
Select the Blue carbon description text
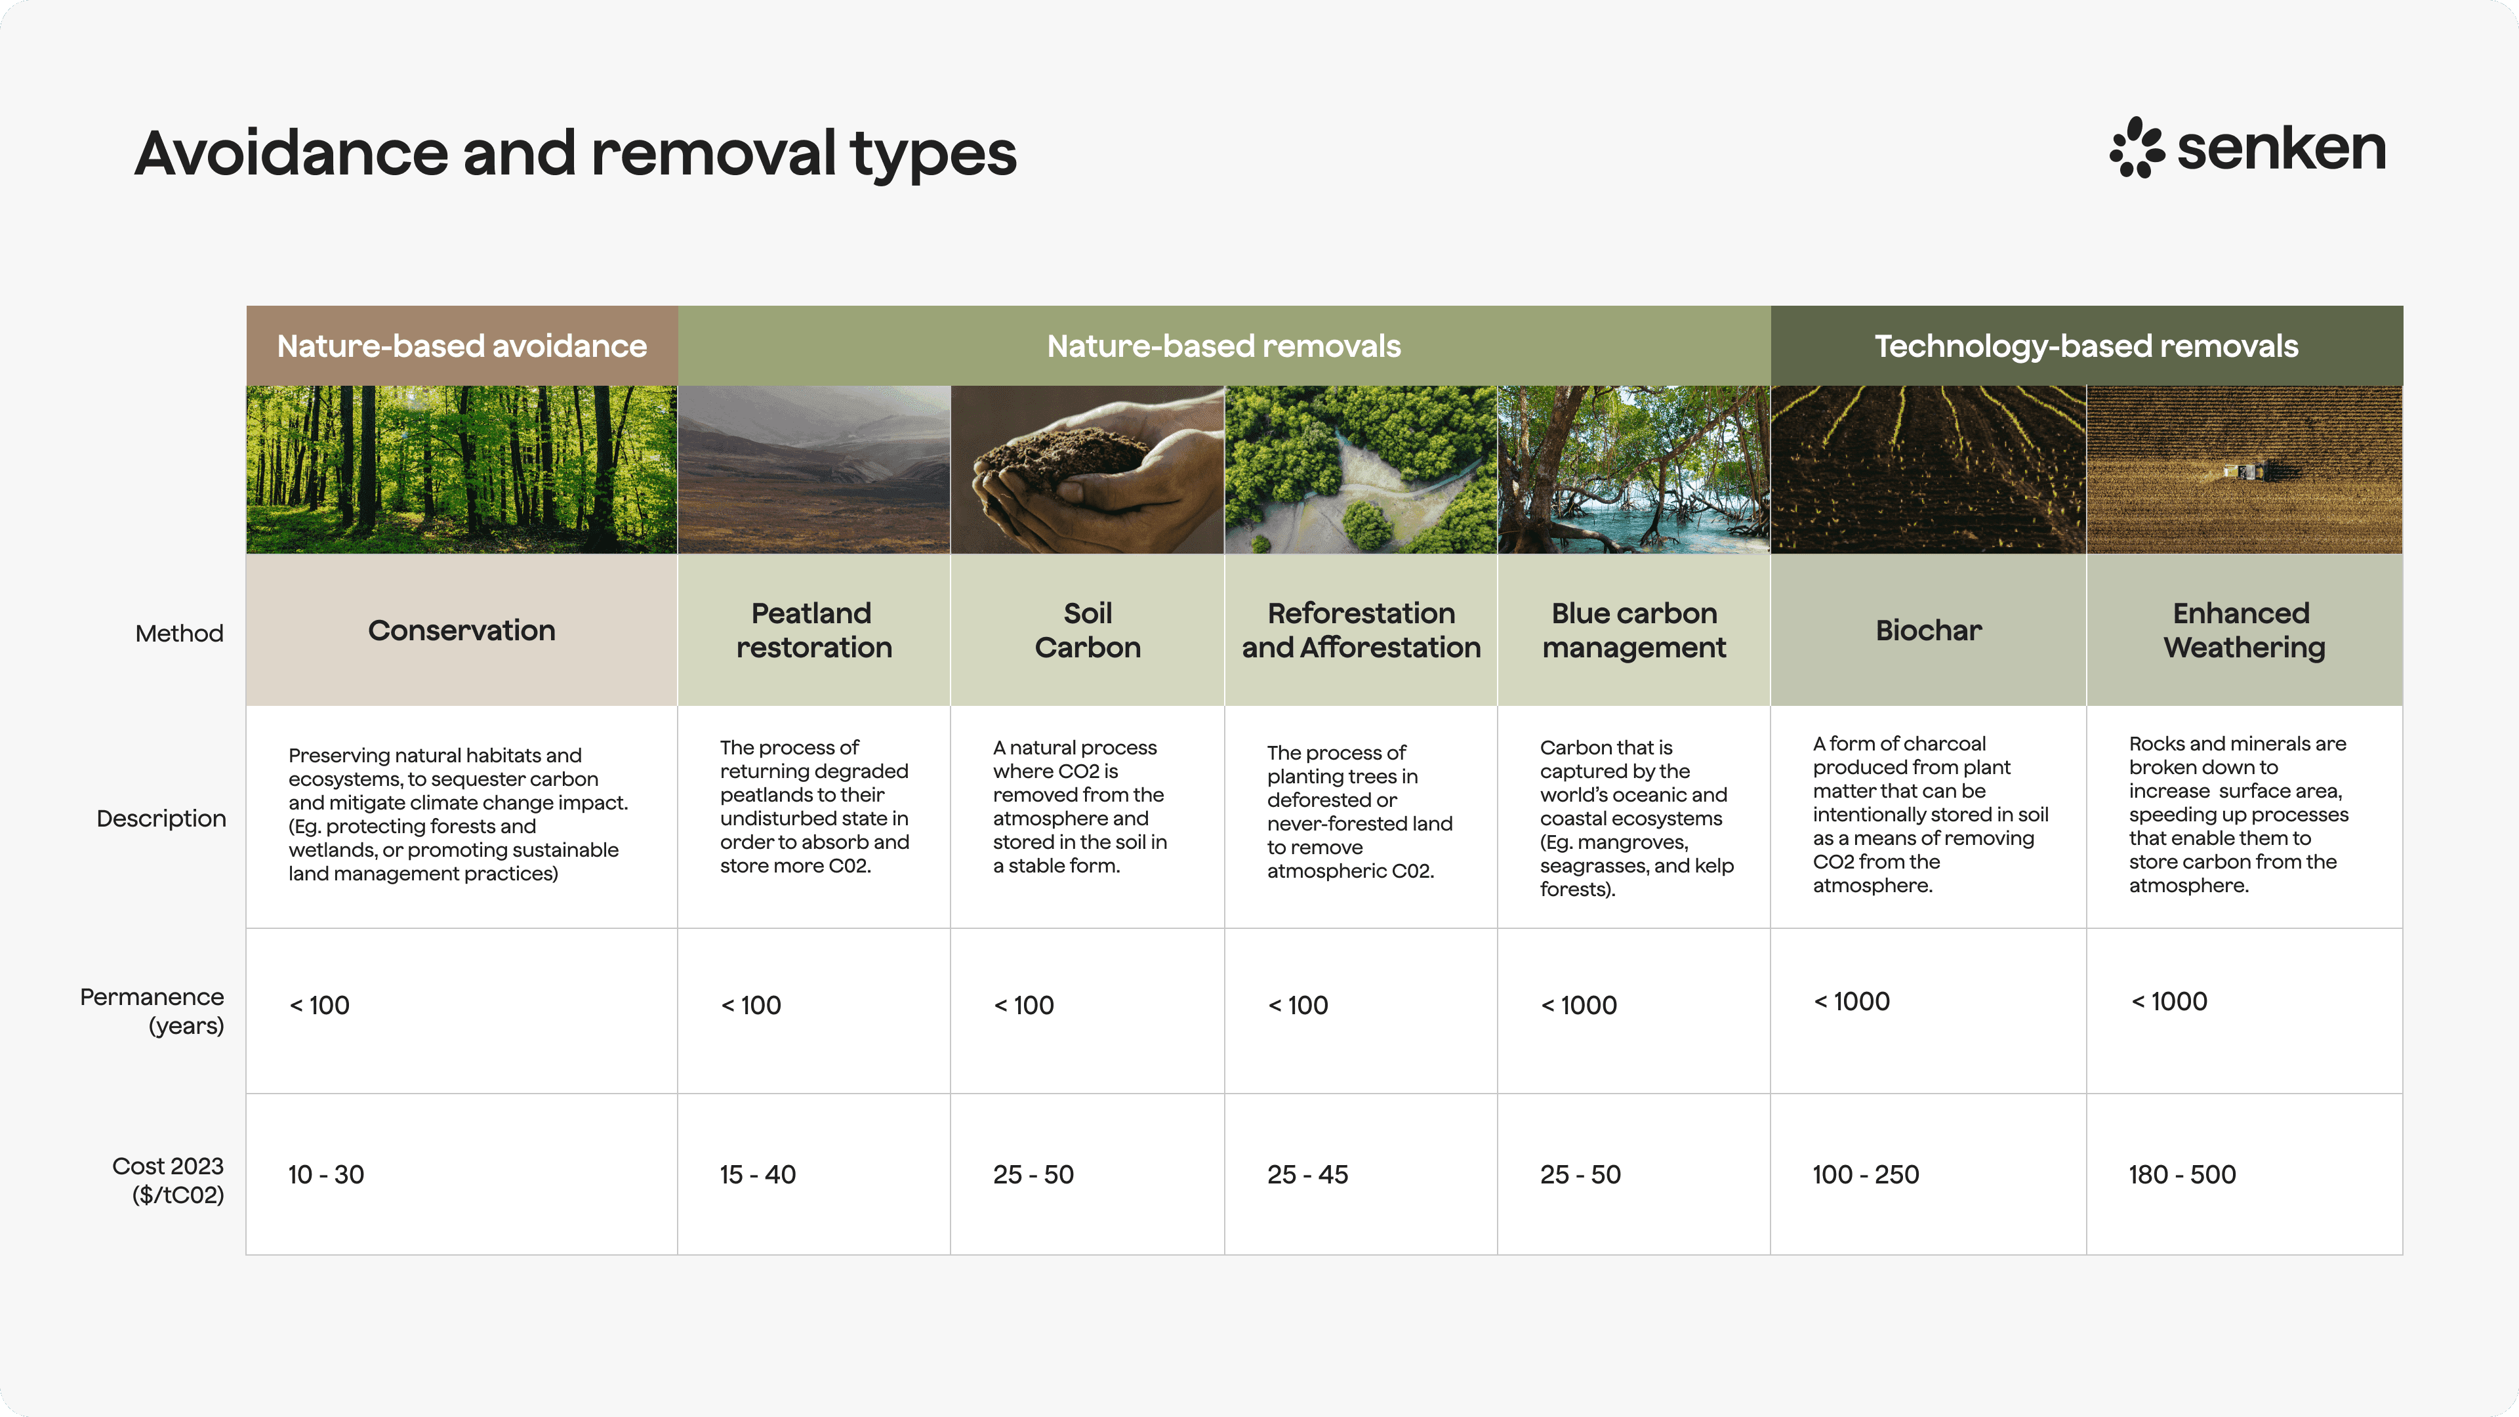click(1637, 817)
